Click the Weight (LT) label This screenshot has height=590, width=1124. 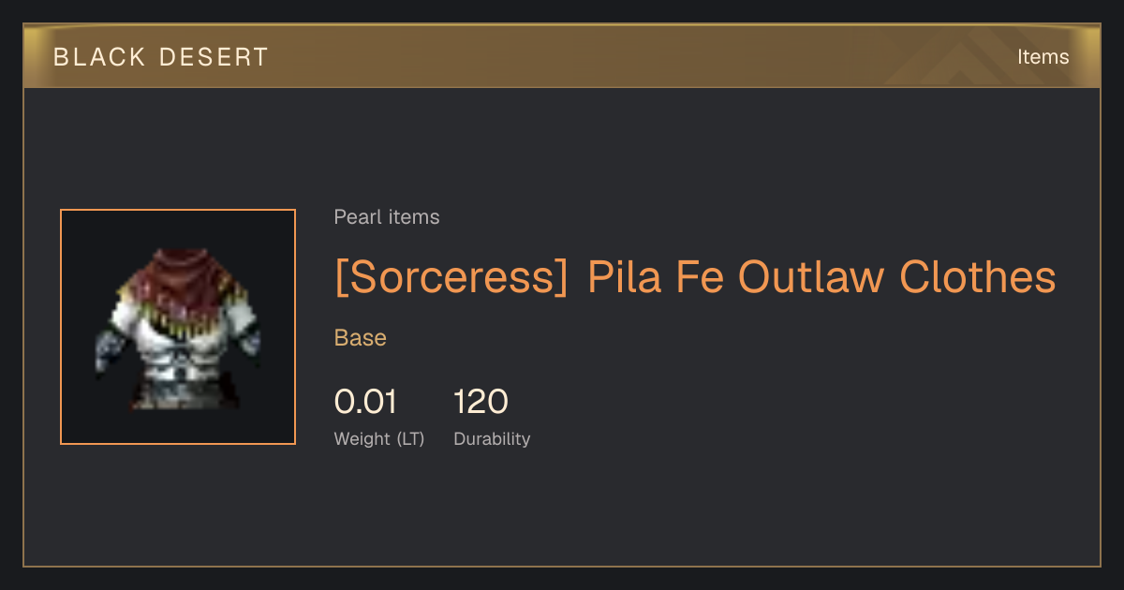pyautogui.click(x=379, y=438)
